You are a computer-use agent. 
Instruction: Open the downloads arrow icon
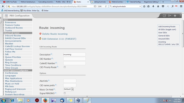point(153,6)
